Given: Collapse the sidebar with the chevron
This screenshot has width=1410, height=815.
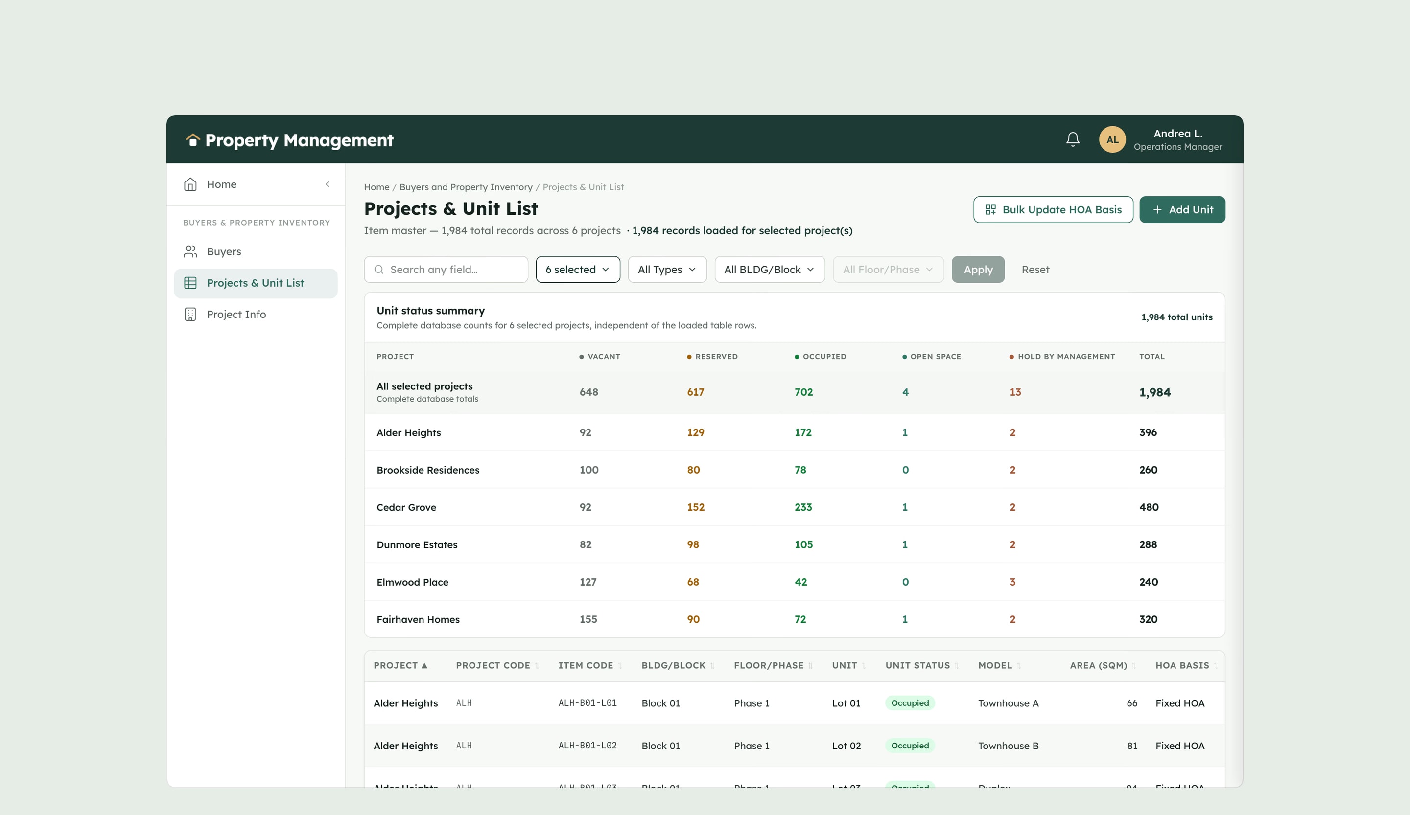Looking at the screenshot, I should tap(328, 184).
